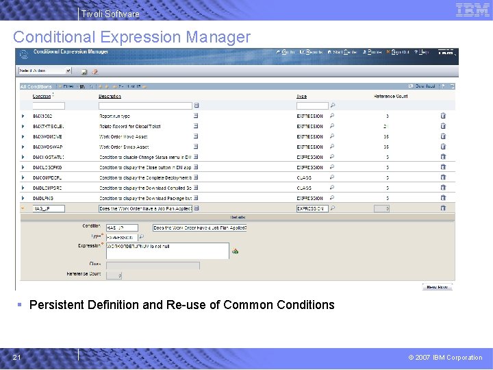Expand the Relate Record for Global Ticket row
Screen dimensions: 493x370
pos(23,127)
